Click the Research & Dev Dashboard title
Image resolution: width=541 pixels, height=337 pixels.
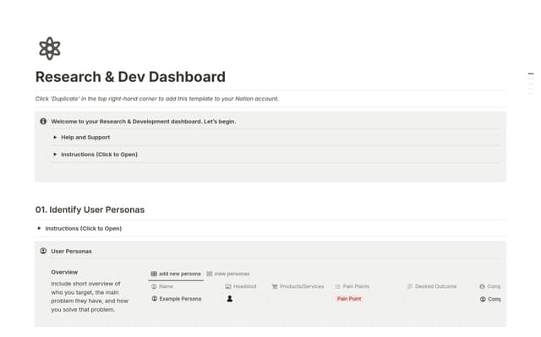130,77
